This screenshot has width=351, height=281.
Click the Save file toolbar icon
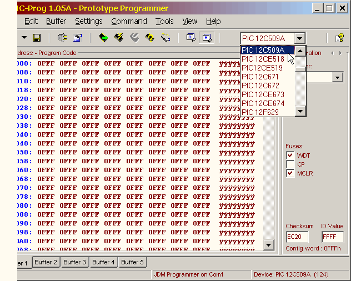coord(37,38)
